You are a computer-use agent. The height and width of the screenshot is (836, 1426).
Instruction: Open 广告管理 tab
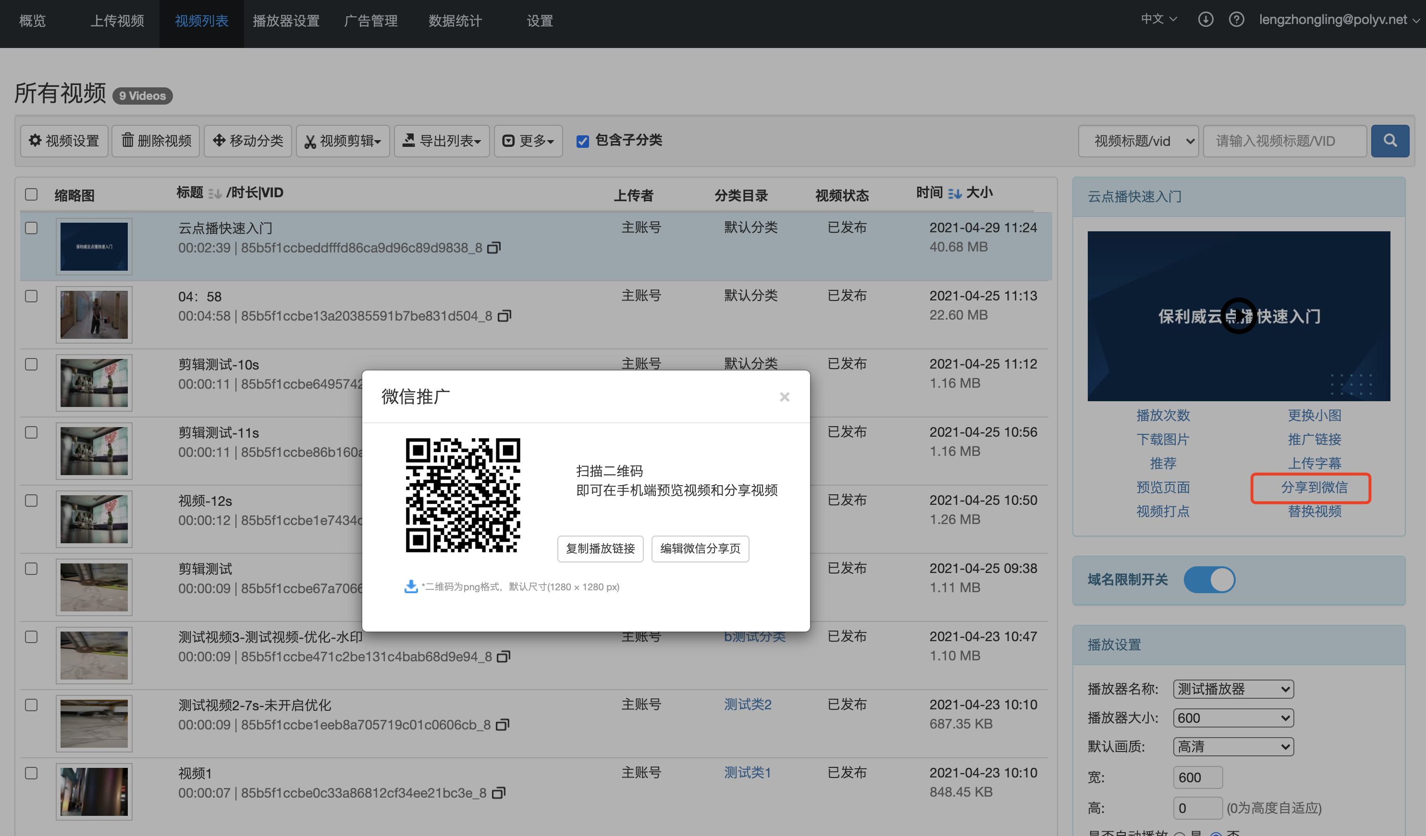click(x=370, y=21)
